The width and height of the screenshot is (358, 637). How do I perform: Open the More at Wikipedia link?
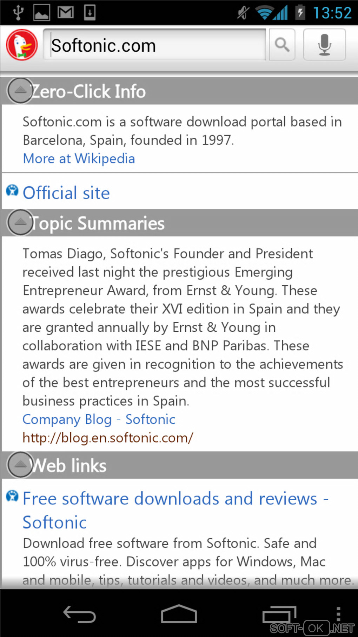[x=79, y=159]
